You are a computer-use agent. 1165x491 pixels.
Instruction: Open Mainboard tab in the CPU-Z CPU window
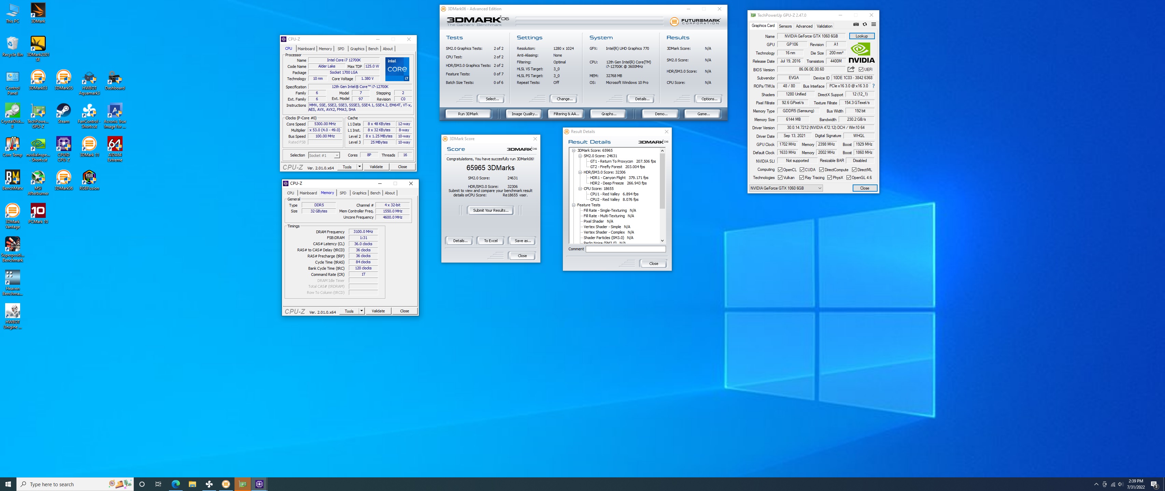point(306,49)
